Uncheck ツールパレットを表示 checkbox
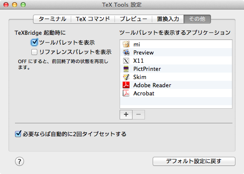Screen dimensions: 244x174 [34, 42]
